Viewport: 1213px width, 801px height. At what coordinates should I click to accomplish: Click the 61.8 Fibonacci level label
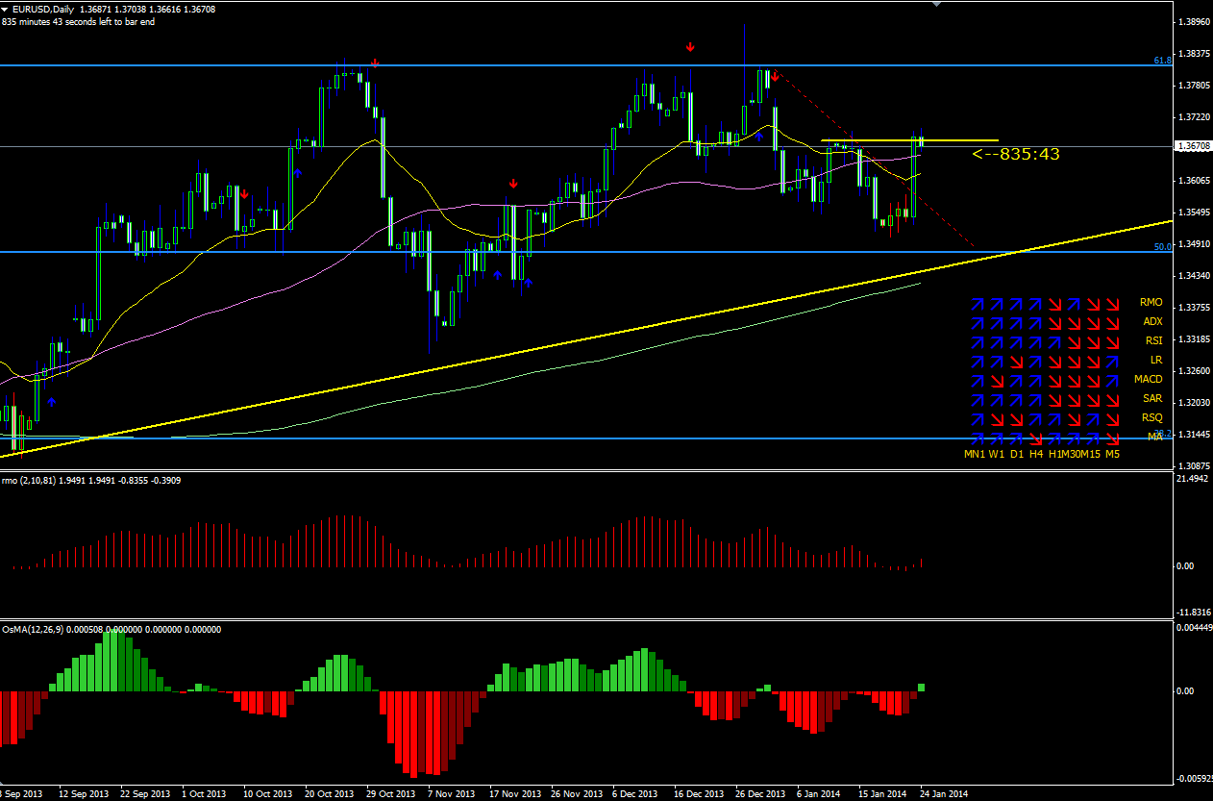click(x=1162, y=60)
